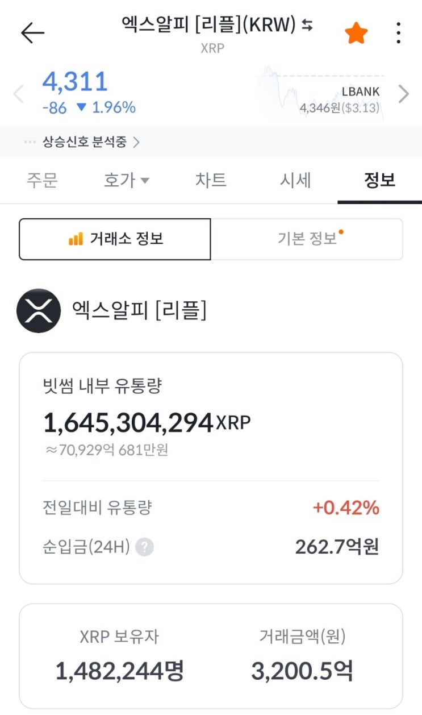Open the 호가 dropdown
The image size is (422, 715).
pos(126,180)
